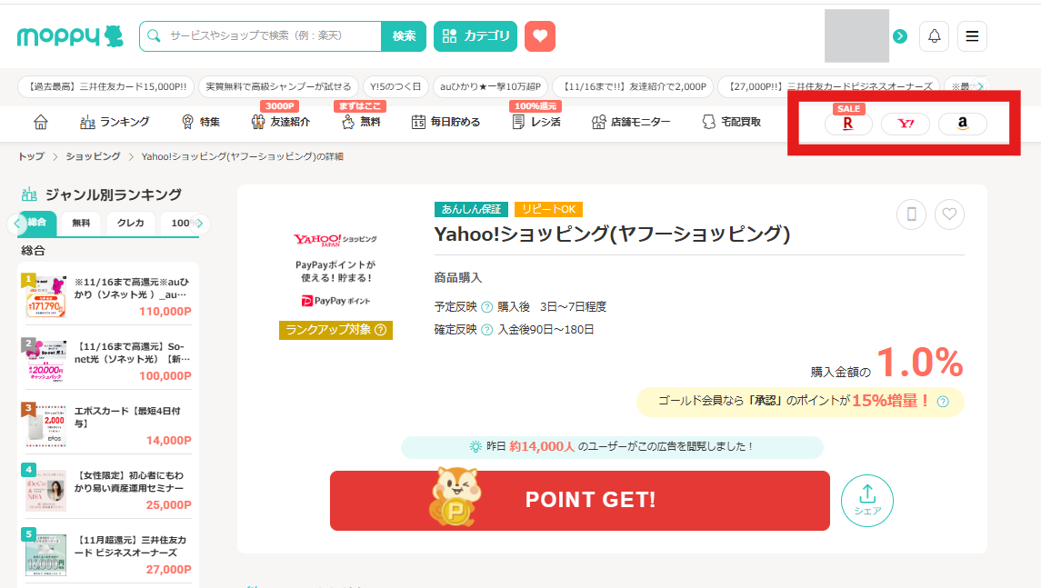
Task: Click the 検索 search button
Action: 404,36
